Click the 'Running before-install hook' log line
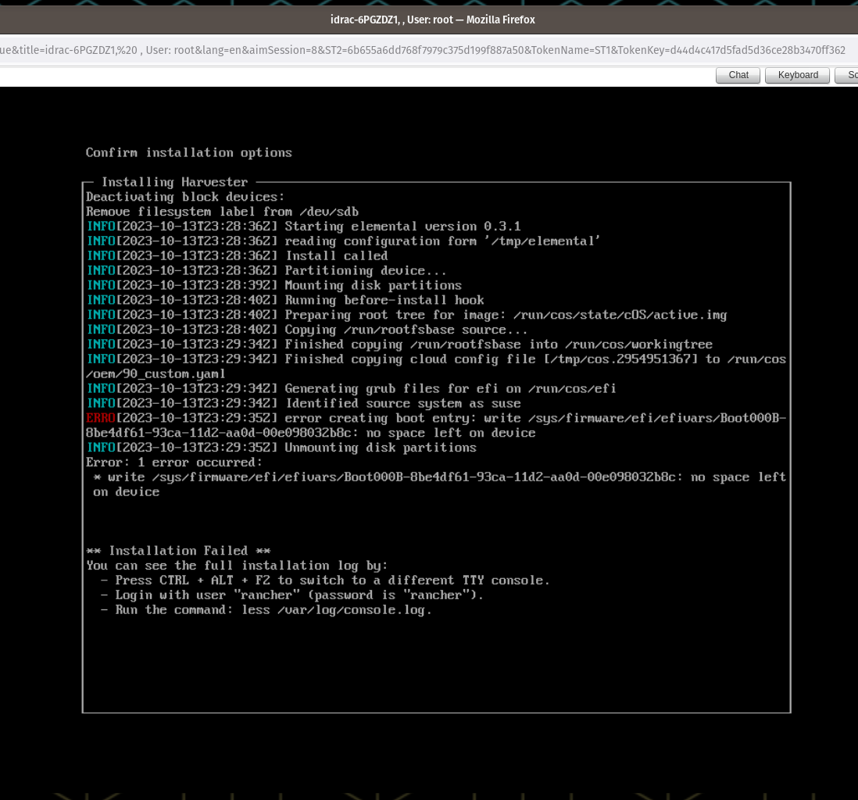Image resolution: width=858 pixels, height=800 pixels. (x=285, y=301)
